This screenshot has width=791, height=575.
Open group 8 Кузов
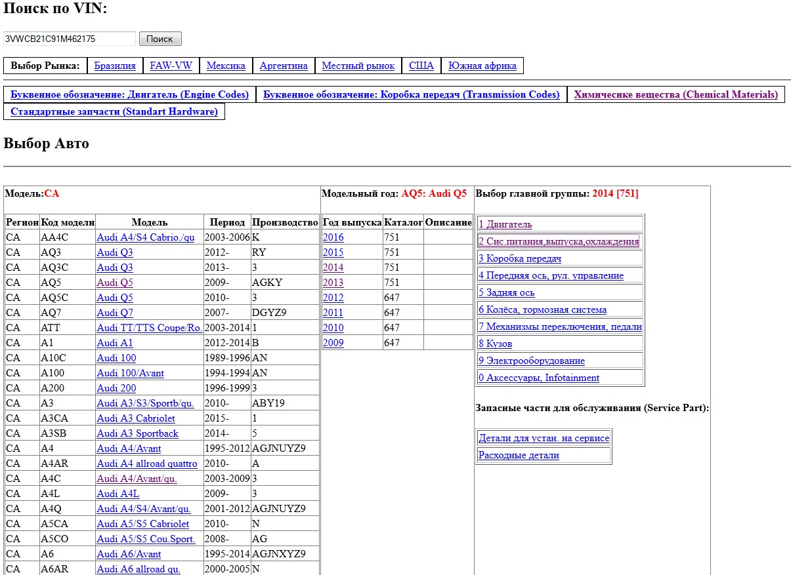coord(496,344)
